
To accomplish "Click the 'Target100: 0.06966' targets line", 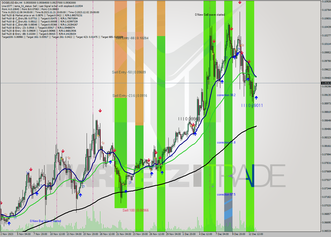I will tap(62, 37).
